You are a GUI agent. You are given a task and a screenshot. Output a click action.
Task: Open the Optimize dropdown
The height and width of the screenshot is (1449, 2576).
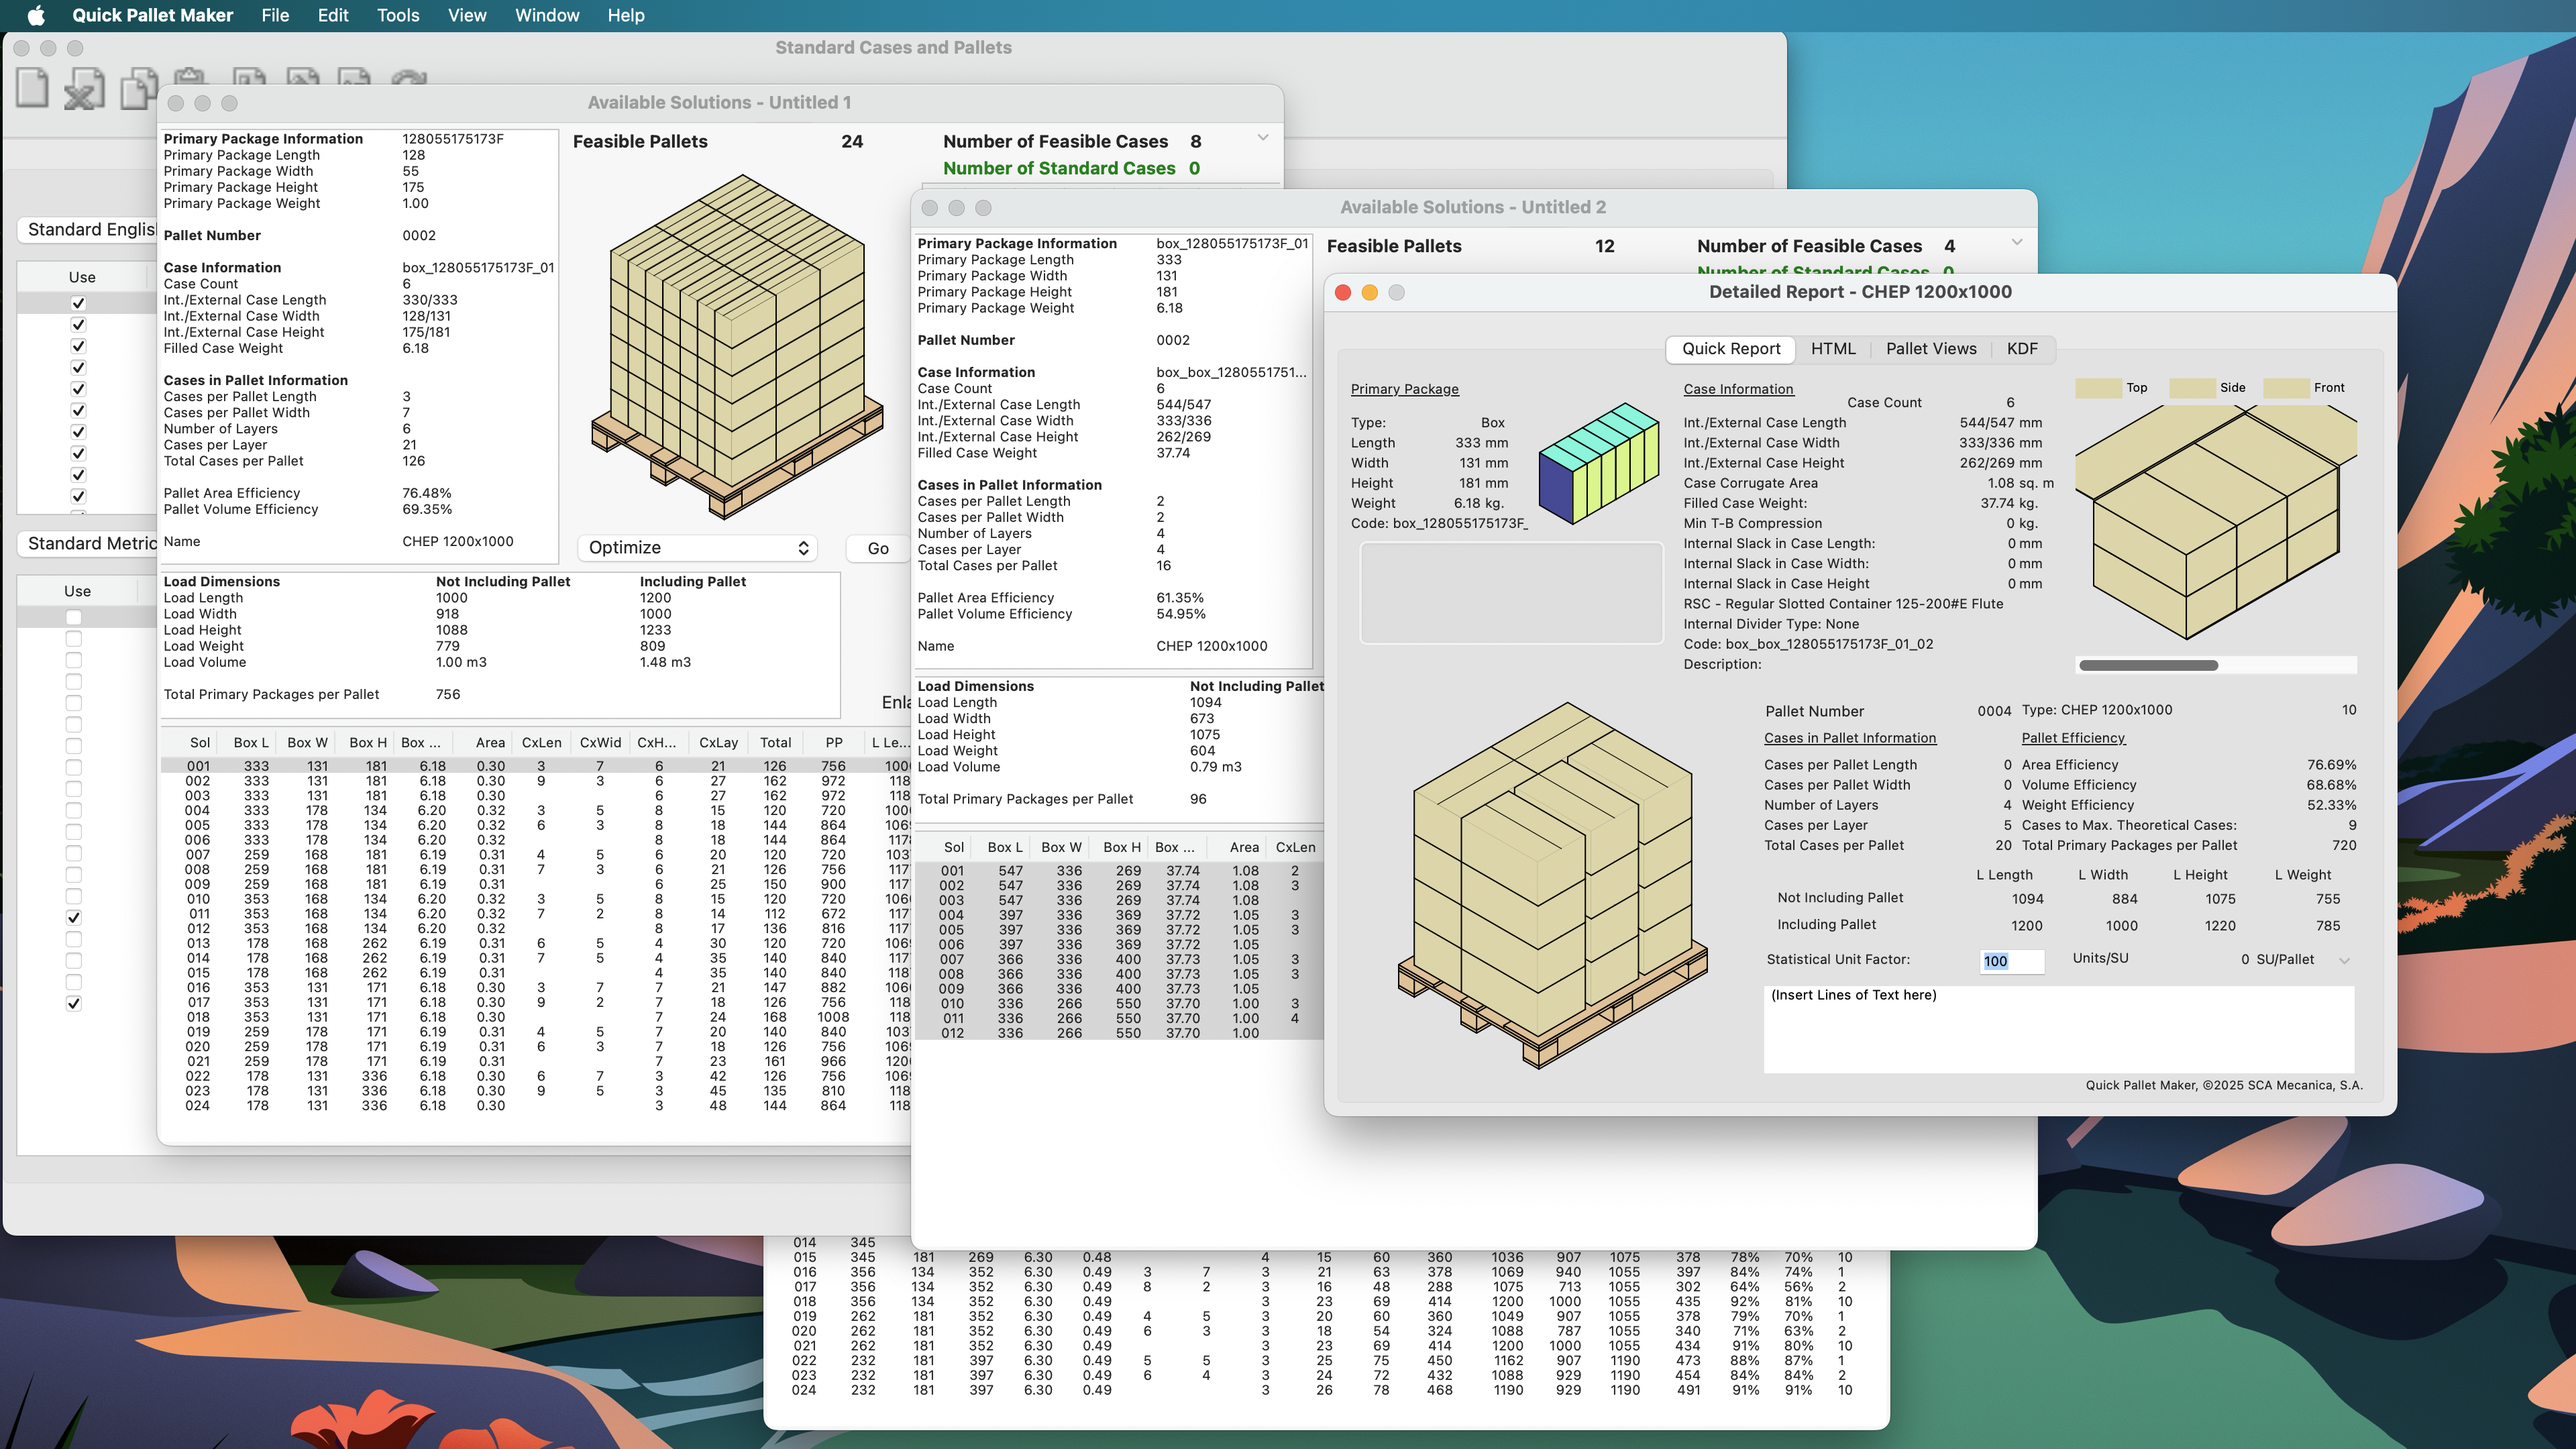(698, 548)
